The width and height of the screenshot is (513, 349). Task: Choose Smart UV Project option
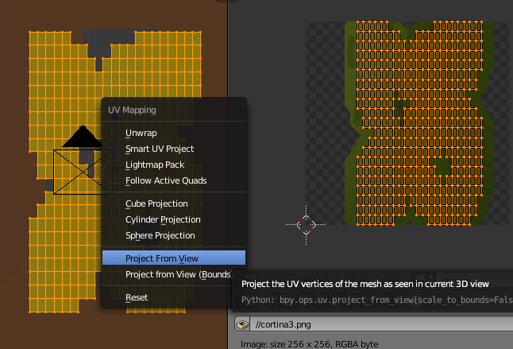(x=174, y=149)
